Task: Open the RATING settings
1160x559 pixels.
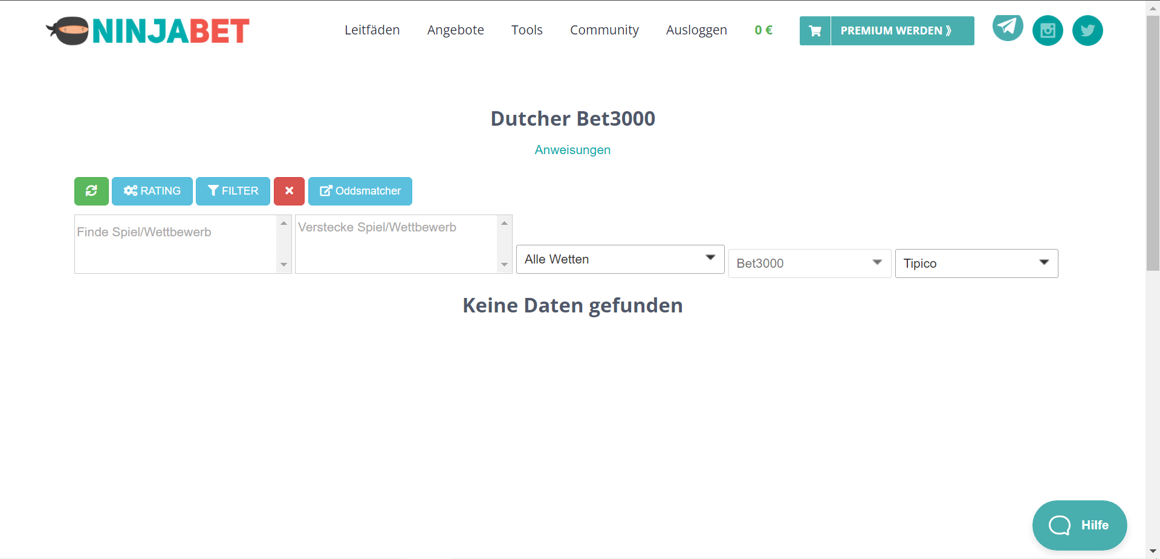Action: point(152,191)
